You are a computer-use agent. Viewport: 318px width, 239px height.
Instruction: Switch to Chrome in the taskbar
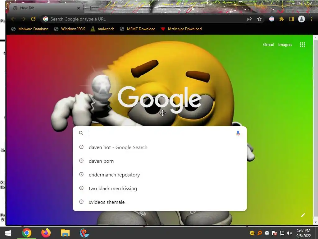click(x=27, y=233)
